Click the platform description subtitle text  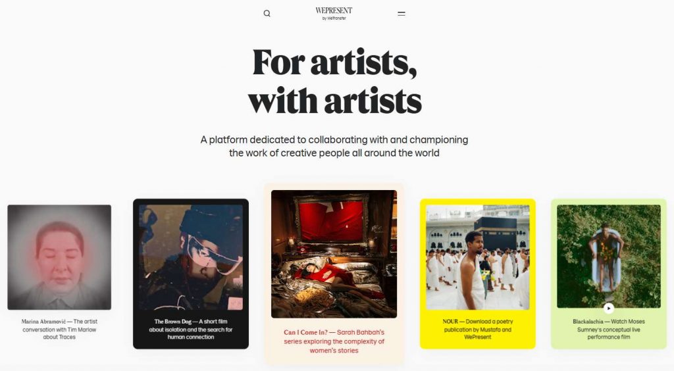[334, 147]
